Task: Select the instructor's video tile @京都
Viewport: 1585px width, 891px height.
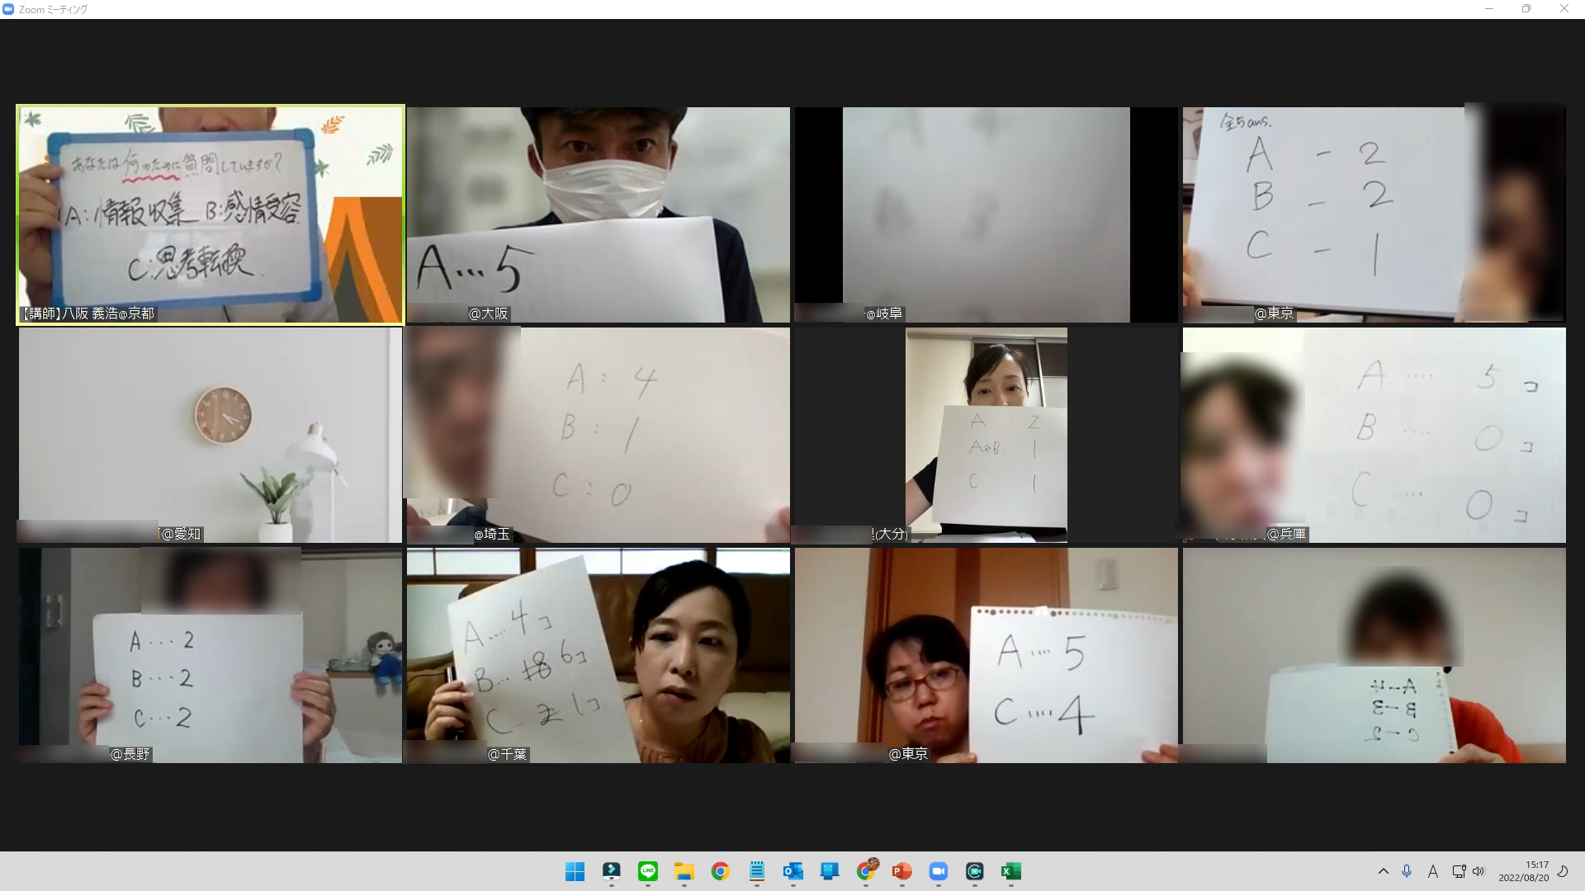Action: pyautogui.click(x=211, y=214)
